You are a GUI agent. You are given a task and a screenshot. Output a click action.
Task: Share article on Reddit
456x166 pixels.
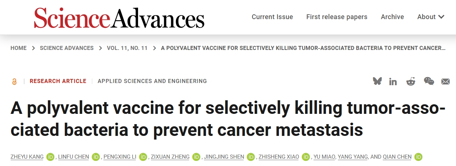click(411, 81)
